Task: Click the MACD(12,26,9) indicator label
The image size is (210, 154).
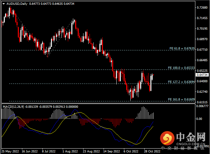Action: pyautogui.click(x=13, y=107)
